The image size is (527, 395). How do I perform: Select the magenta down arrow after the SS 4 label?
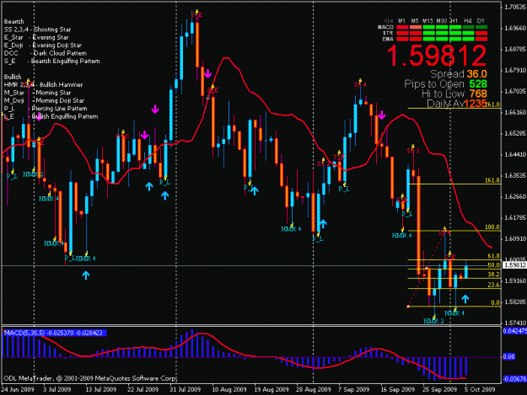point(381,115)
